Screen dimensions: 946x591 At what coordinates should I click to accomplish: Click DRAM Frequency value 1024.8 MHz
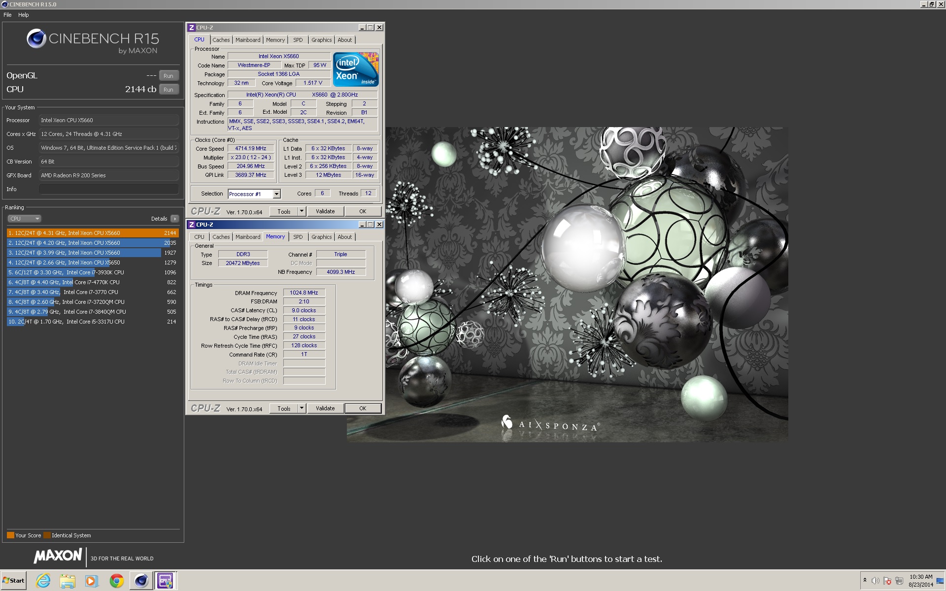(304, 293)
